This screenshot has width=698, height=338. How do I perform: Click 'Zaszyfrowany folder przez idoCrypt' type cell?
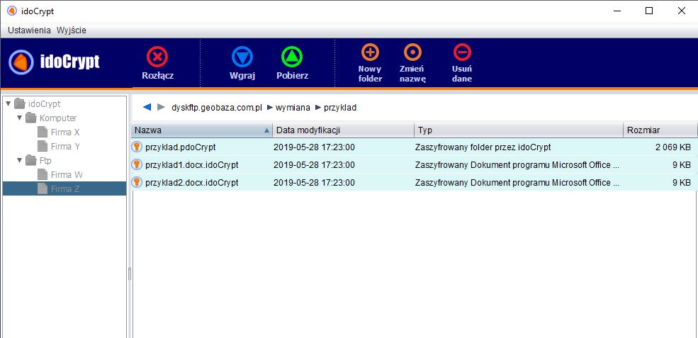tap(483, 147)
